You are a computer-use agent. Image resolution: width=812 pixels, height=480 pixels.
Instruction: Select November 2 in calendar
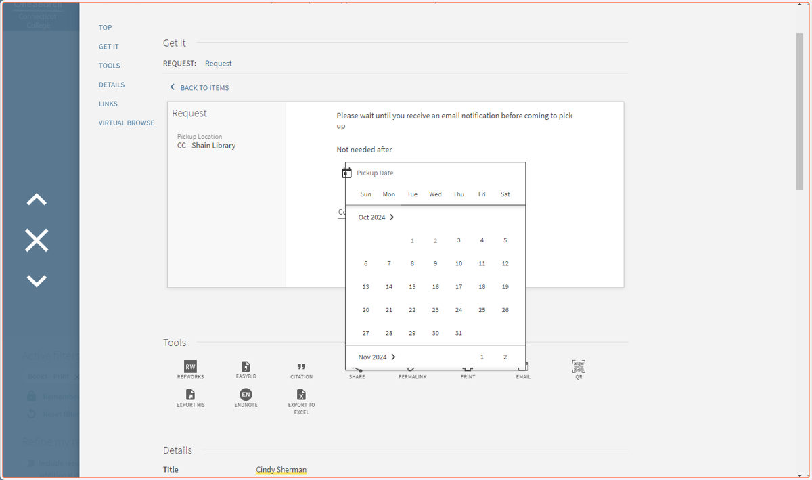(505, 357)
